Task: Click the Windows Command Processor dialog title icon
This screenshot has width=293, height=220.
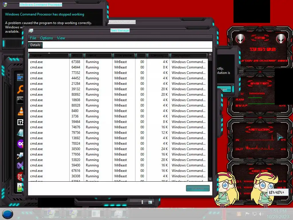Action: (5, 4)
